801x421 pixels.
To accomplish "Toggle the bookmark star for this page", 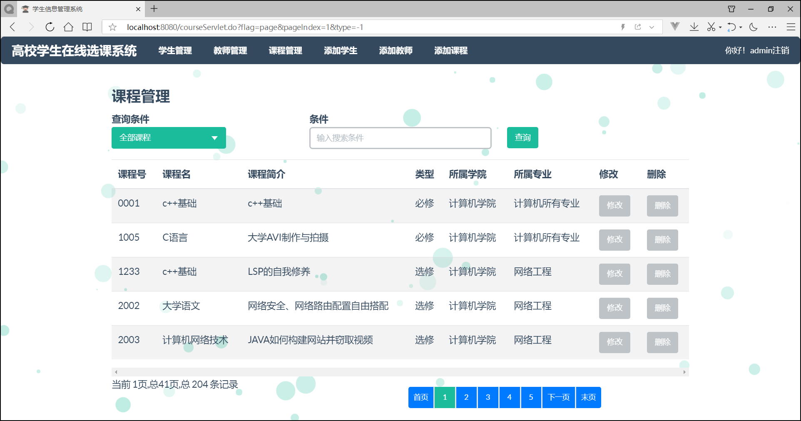I will click(112, 27).
